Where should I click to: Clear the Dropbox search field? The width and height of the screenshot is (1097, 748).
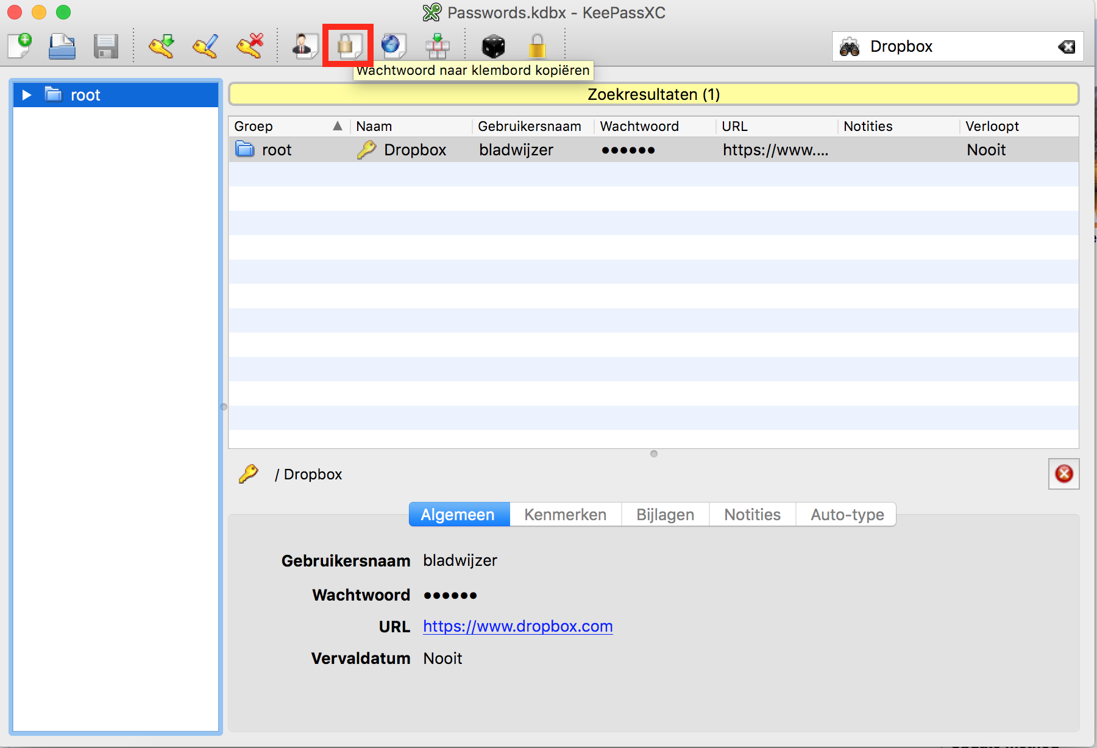(x=1067, y=47)
